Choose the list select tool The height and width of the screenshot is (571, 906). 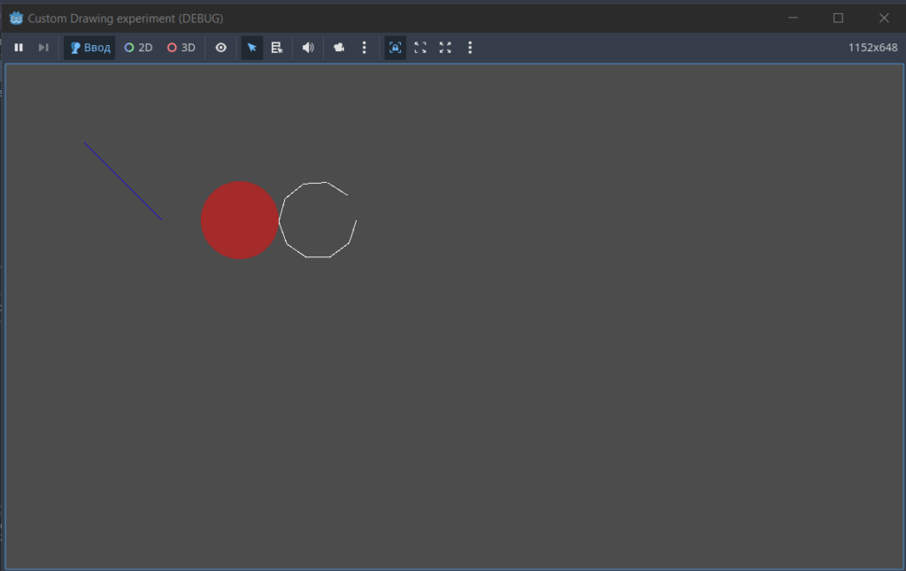click(x=277, y=48)
